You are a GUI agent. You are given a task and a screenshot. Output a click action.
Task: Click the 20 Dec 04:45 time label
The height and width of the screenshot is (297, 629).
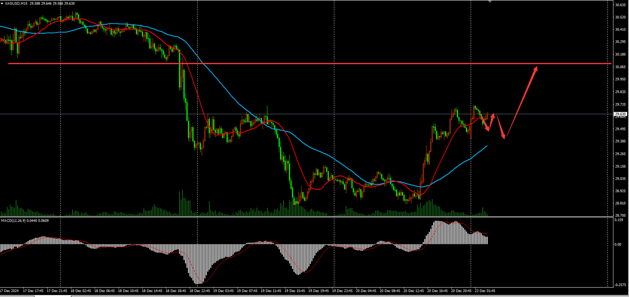click(x=366, y=291)
